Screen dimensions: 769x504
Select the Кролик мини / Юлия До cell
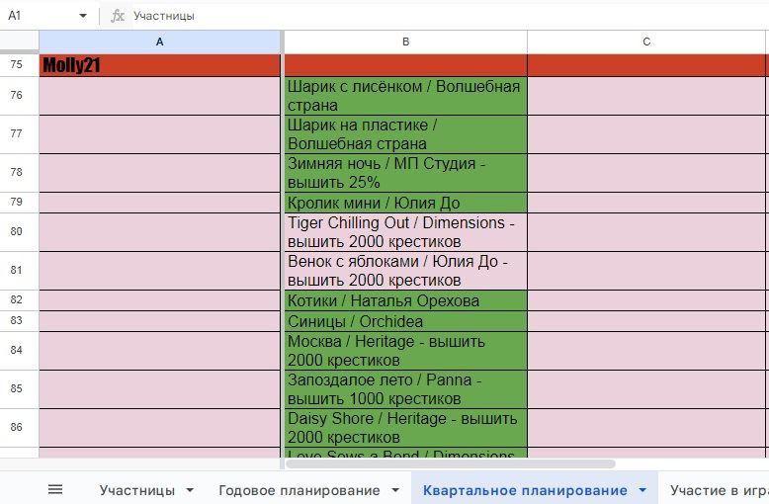coord(405,203)
